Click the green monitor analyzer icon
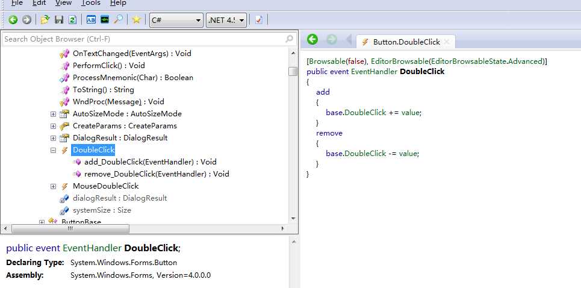Screen dimensions: 581x288 point(105,20)
